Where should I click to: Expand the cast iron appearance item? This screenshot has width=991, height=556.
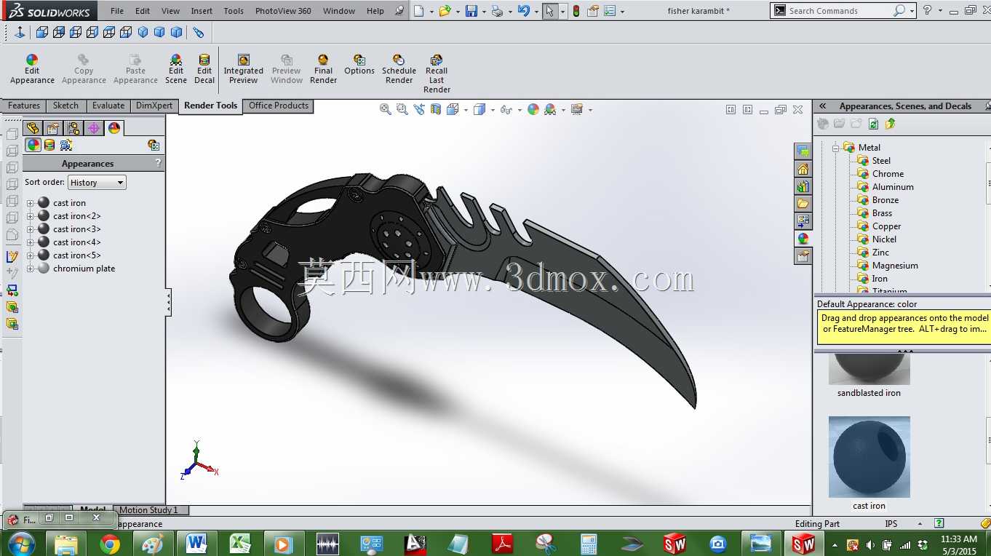tap(30, 203)
